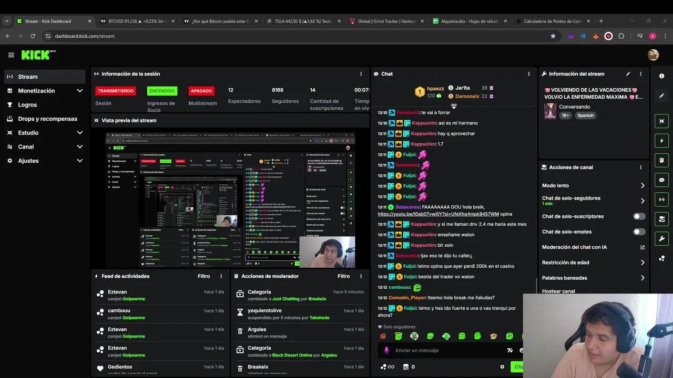This screenshot has height=378, width=673.
Task: Click the Kick beta logo
Action: pyautogui.click(x=38, y=55)
